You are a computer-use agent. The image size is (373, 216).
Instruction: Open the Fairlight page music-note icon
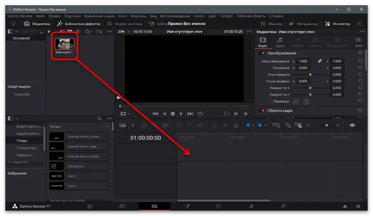(251, 206)
